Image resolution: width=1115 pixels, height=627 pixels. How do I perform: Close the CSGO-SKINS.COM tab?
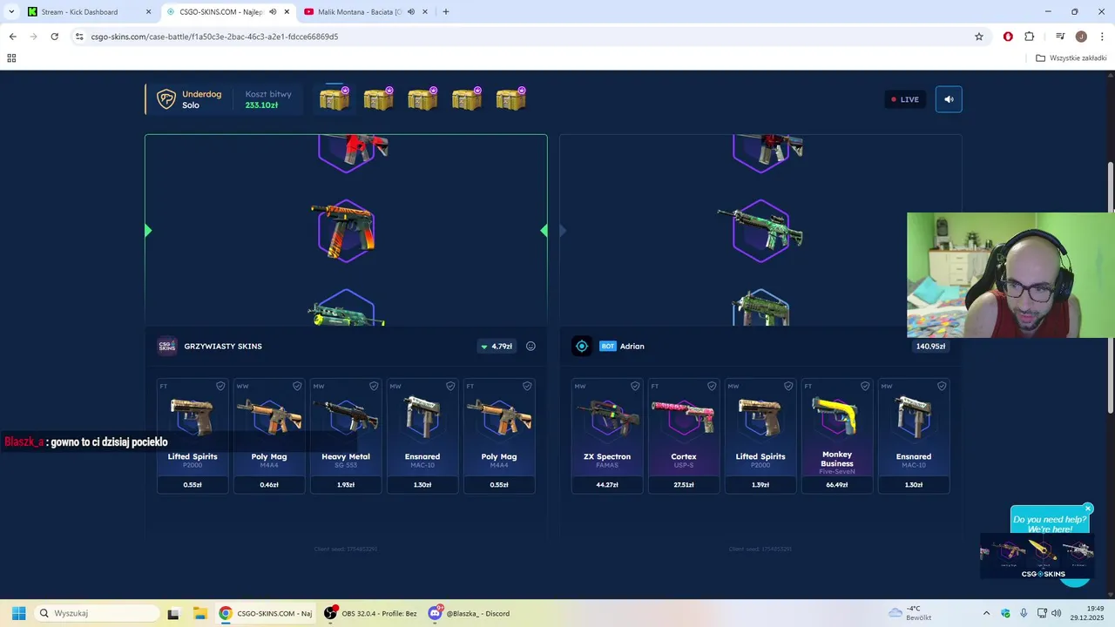pyautogui.click(x=287, y=12)
